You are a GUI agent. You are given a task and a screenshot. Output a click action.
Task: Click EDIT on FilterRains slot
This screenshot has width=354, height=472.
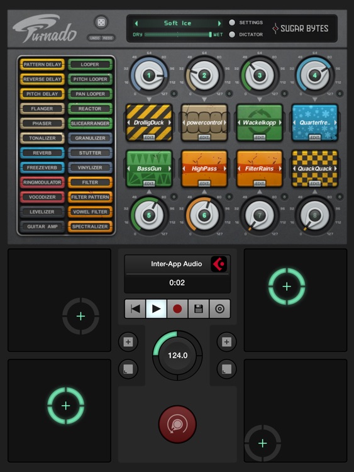(260, 184)
